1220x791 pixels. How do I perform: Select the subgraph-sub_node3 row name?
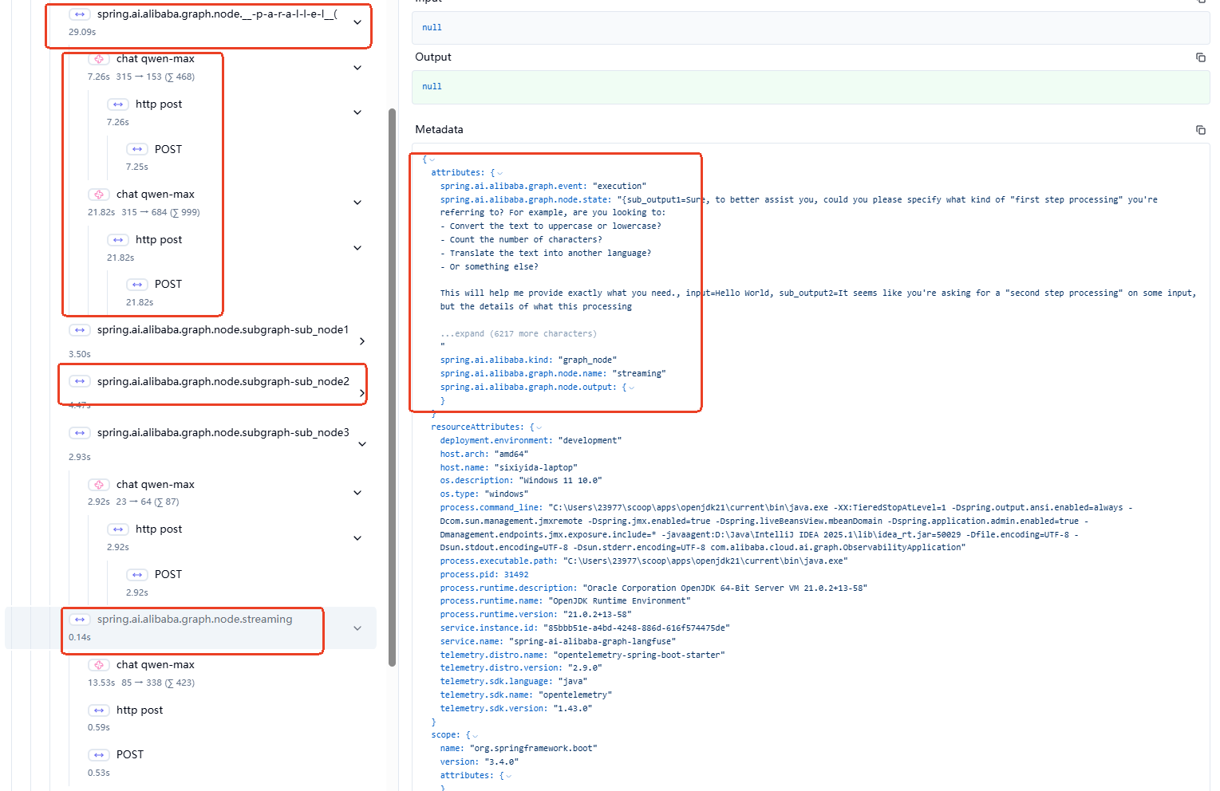point(223,433)
